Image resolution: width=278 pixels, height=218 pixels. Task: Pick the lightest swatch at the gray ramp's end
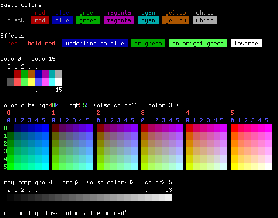click(x=169, y=197)
